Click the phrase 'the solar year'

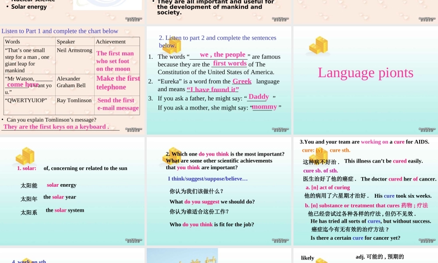point(60,197)
